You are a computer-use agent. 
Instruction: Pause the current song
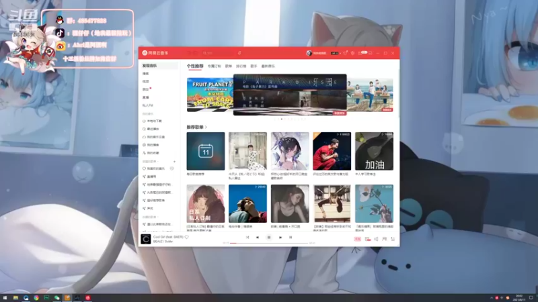tap(269, 238)
